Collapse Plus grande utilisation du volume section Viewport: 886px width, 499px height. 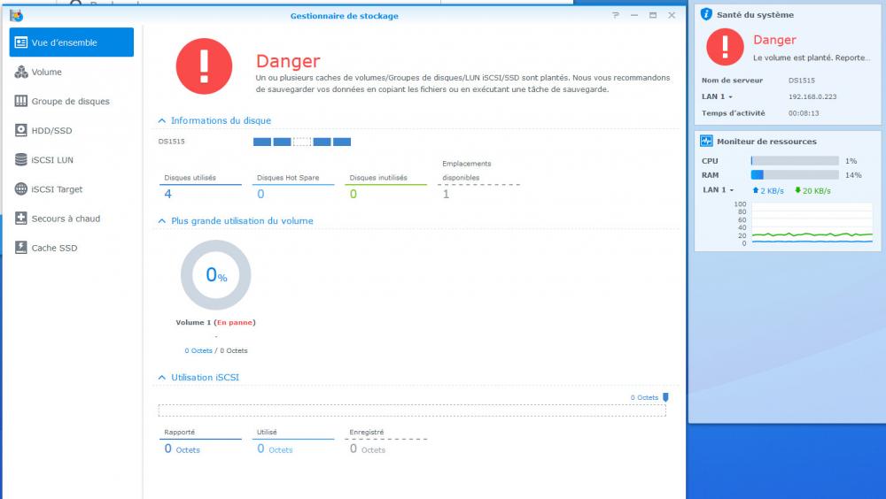(161, 221)
